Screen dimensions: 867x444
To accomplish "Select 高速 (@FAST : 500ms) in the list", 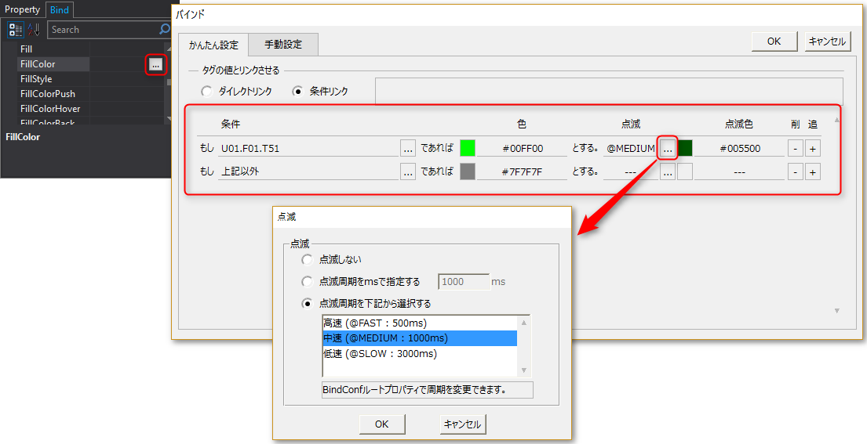I will (374, 323).
